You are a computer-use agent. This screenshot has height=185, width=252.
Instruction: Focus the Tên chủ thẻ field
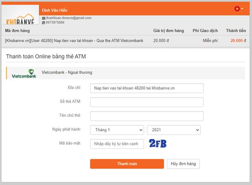coord(147,116)
